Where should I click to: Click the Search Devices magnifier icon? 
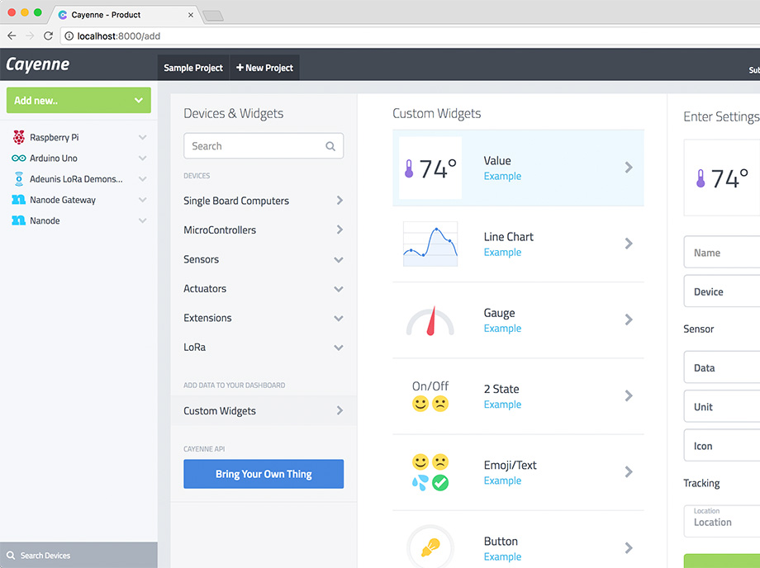tap(11, 556)
